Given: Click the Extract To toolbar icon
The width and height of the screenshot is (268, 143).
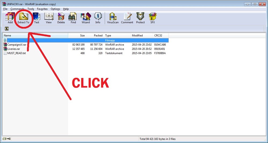Looking at the screenshot, I should tap(23, 18).
